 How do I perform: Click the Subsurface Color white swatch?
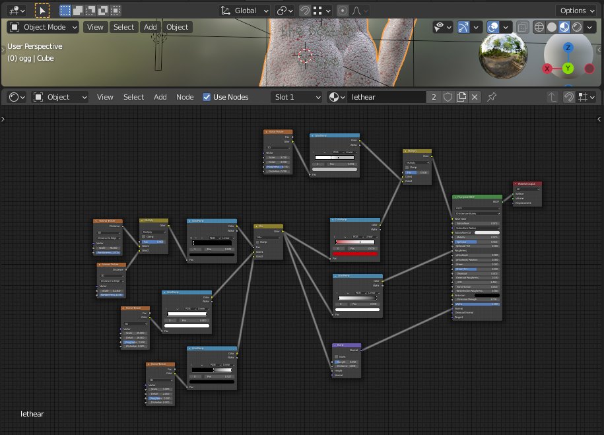click(487, 233)
